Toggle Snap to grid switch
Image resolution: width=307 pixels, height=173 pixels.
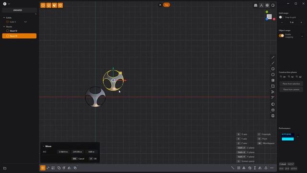281,17
